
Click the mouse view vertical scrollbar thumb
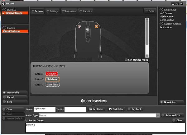pyautogui.click(x=147, y=33)
